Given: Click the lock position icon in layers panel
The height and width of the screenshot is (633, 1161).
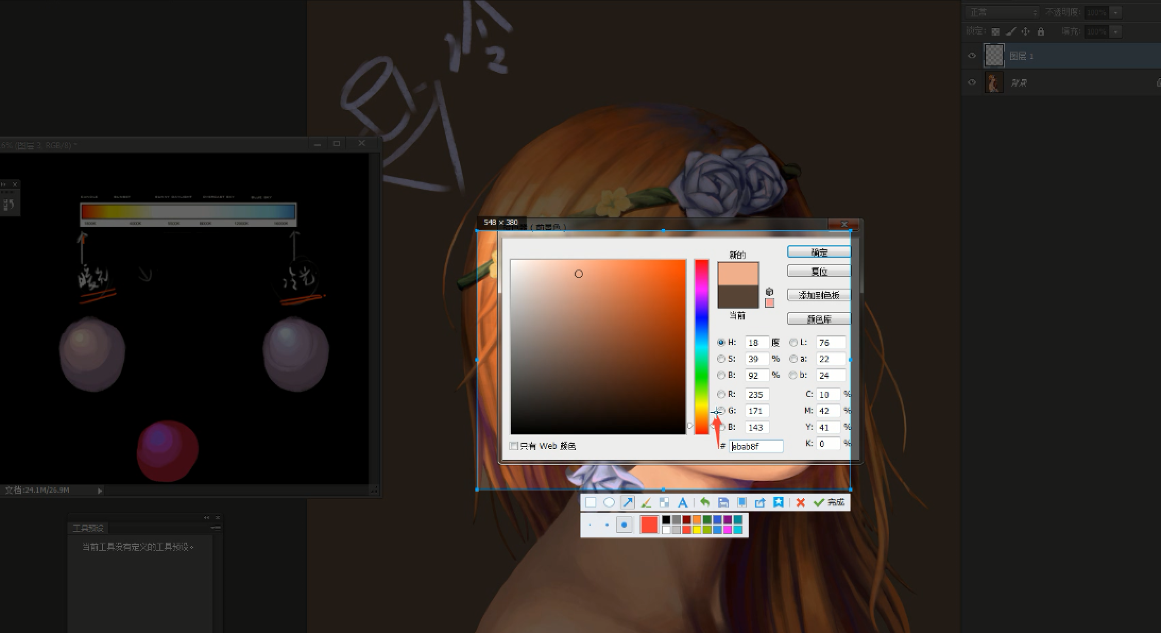Looking at the screenshot, I should 1026,31.
